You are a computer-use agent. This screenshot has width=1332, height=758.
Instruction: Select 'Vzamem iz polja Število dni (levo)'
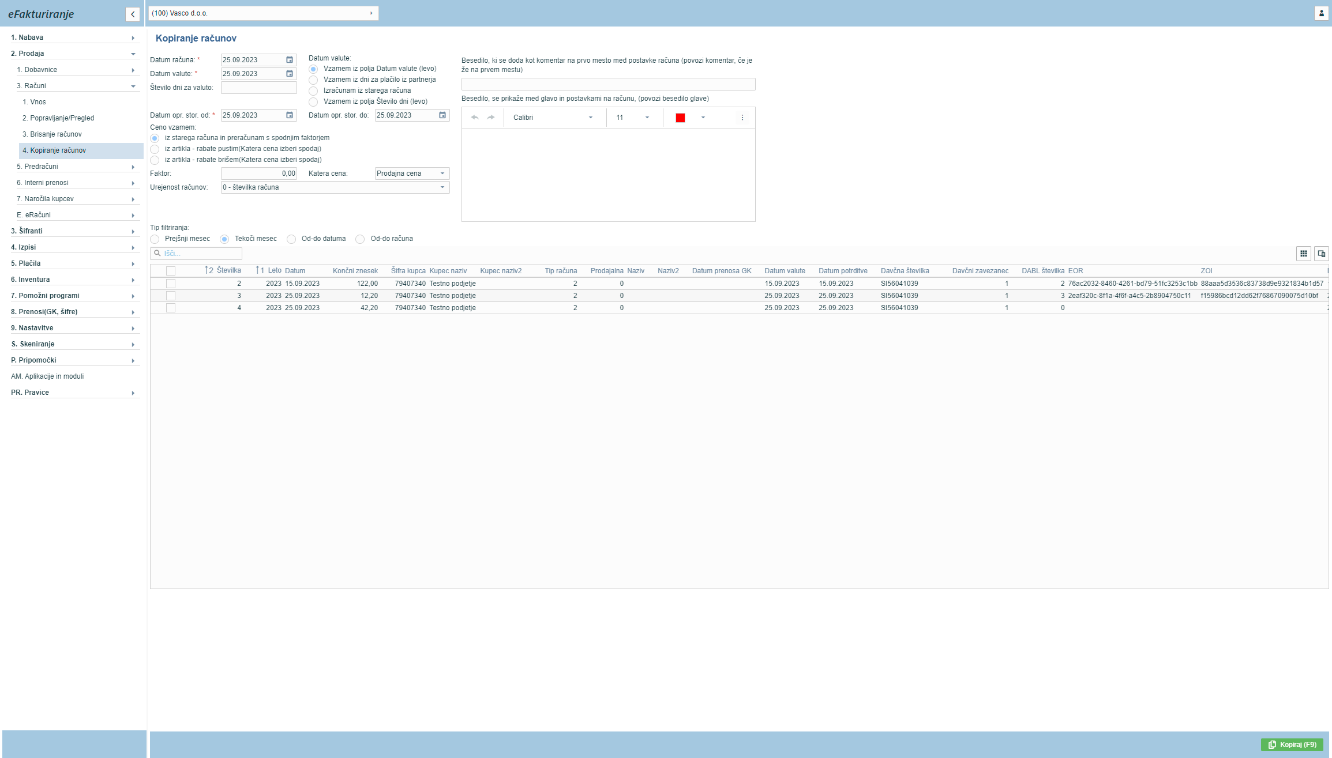pos(313,102)
